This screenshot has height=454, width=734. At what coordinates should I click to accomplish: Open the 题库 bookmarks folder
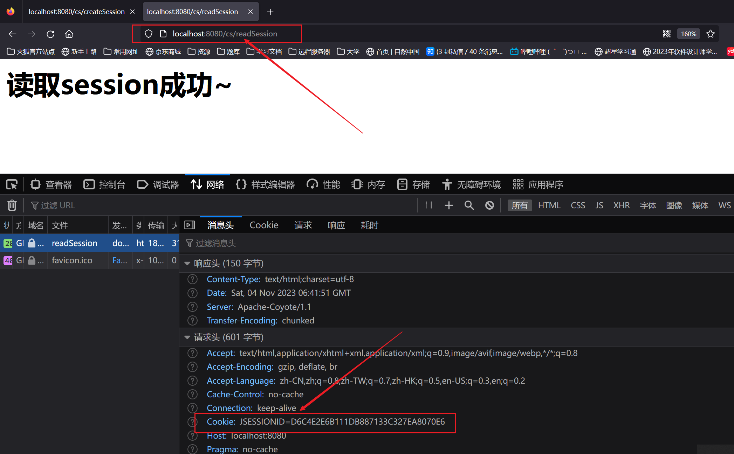(x=228, y=52)
